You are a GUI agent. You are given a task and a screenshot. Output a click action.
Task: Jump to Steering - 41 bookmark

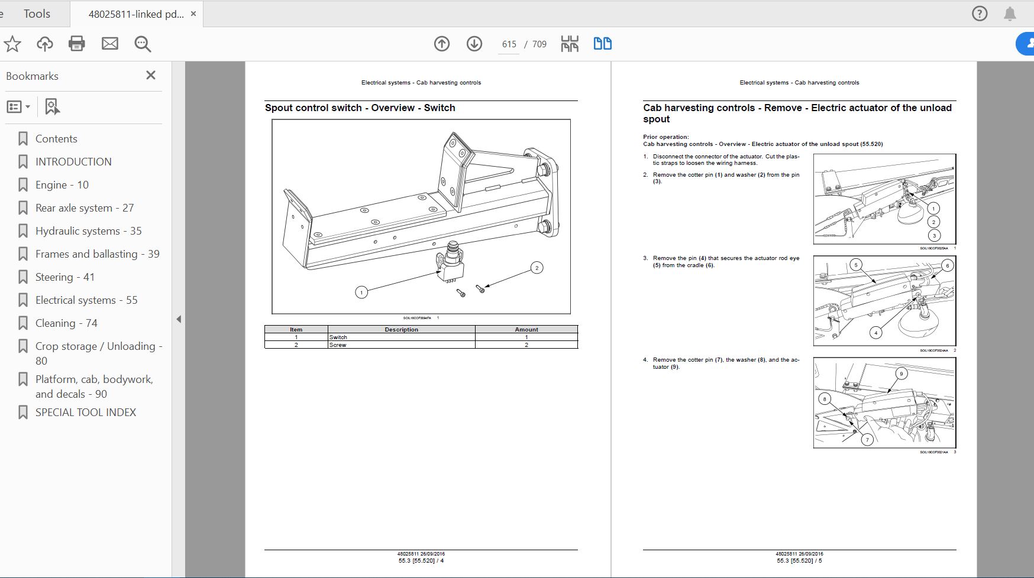point(65,277)
